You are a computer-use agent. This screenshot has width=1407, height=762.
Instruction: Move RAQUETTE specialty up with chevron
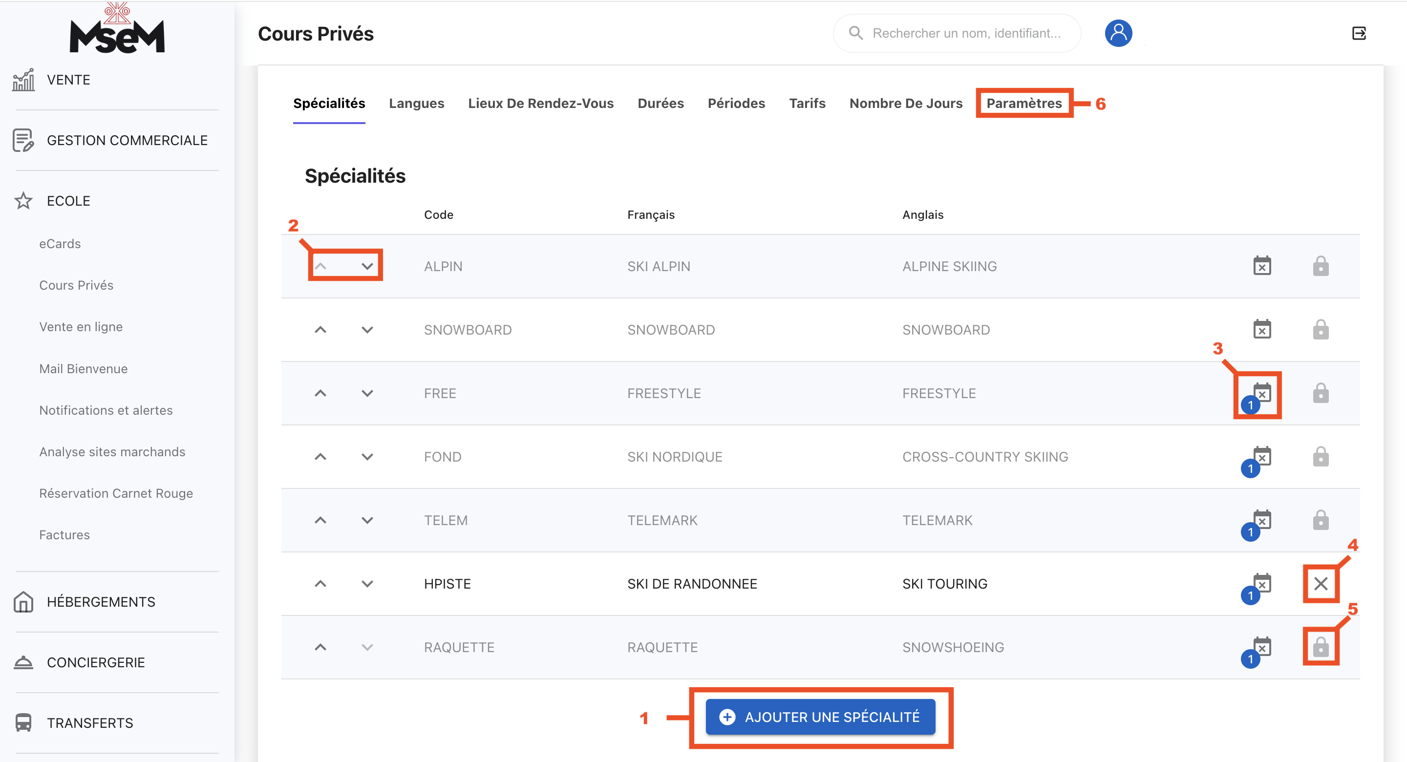320,647
